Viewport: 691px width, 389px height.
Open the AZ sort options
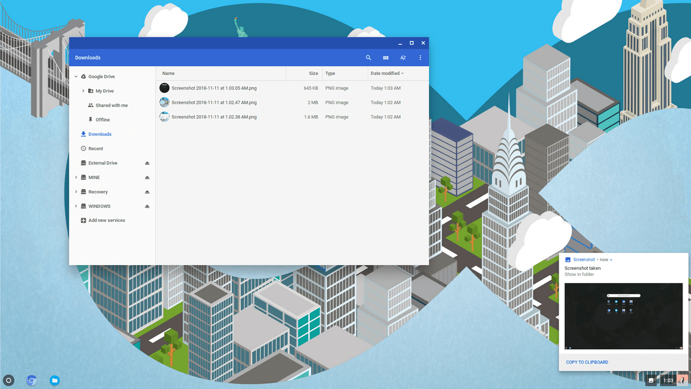click(403, 58)
